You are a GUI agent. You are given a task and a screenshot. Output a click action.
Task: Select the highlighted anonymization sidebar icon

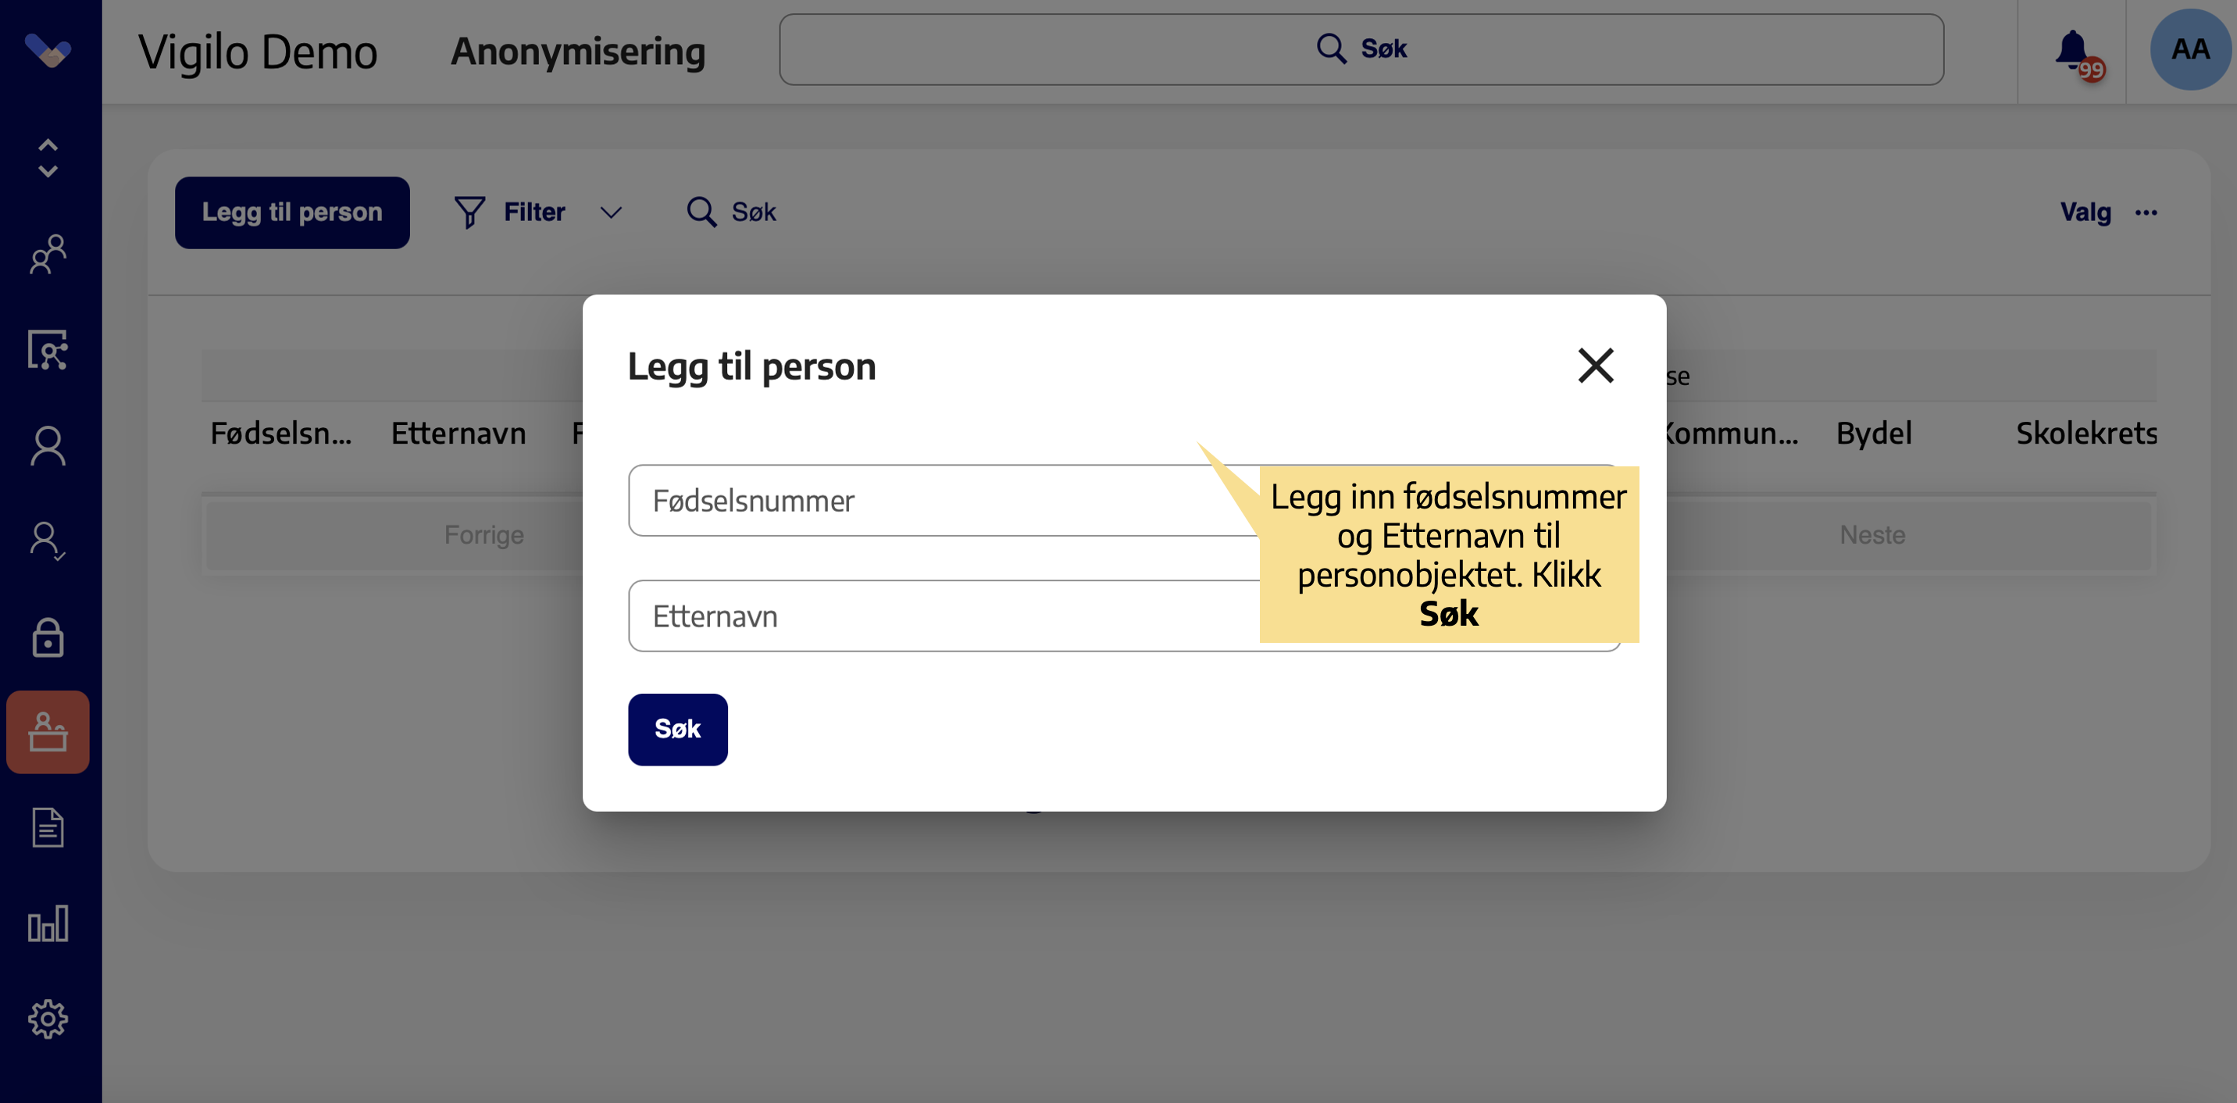pos(48,732)
